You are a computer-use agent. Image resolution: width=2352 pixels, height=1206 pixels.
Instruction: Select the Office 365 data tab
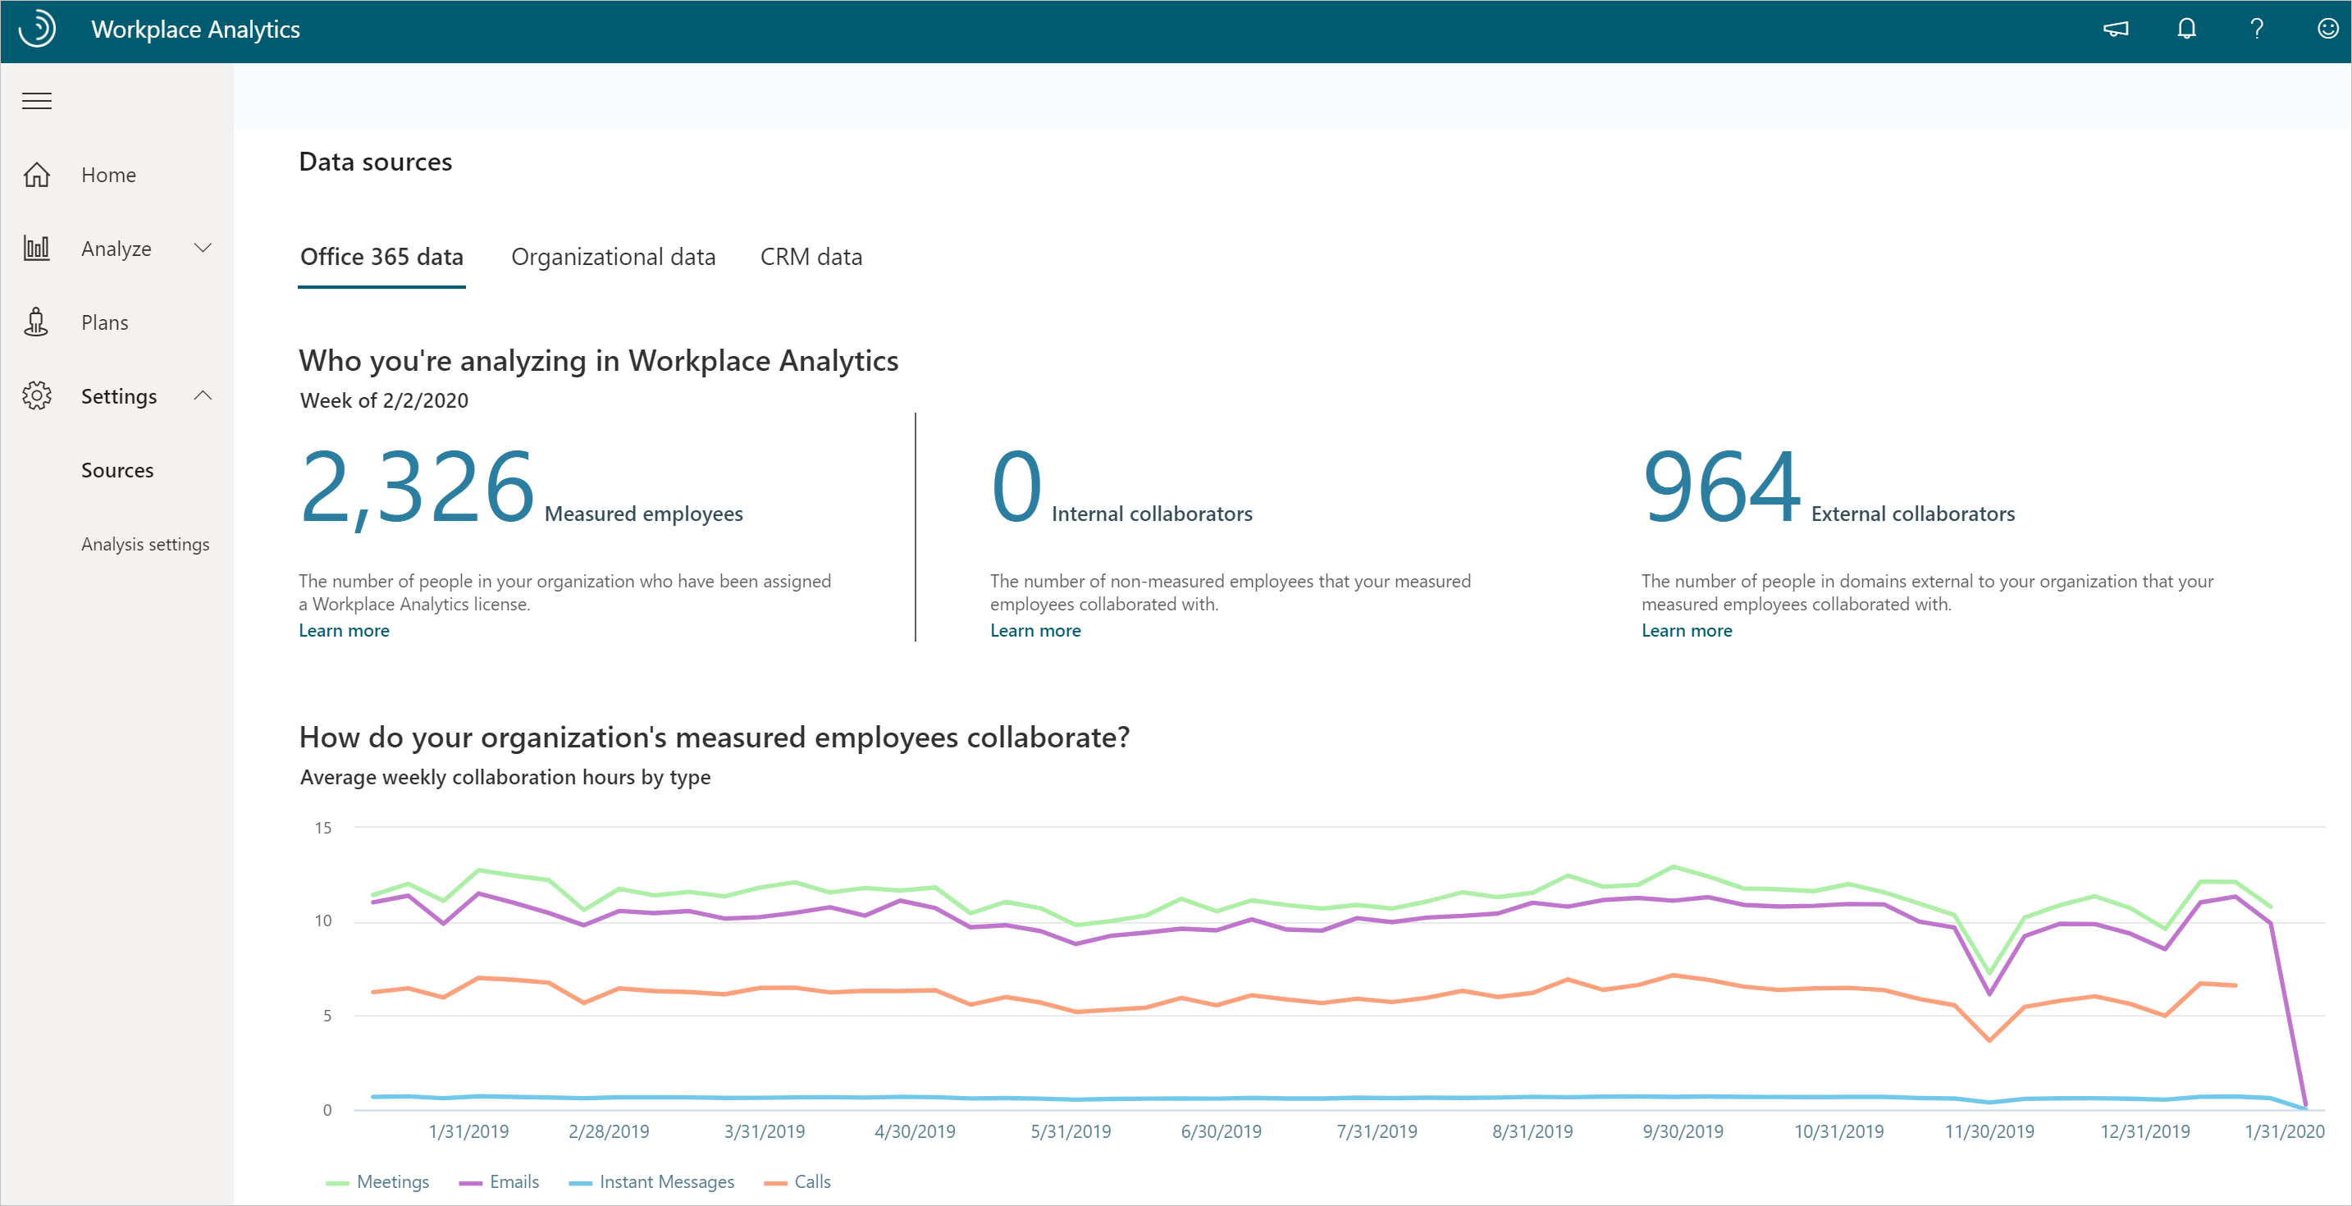(x=381, y=257)
